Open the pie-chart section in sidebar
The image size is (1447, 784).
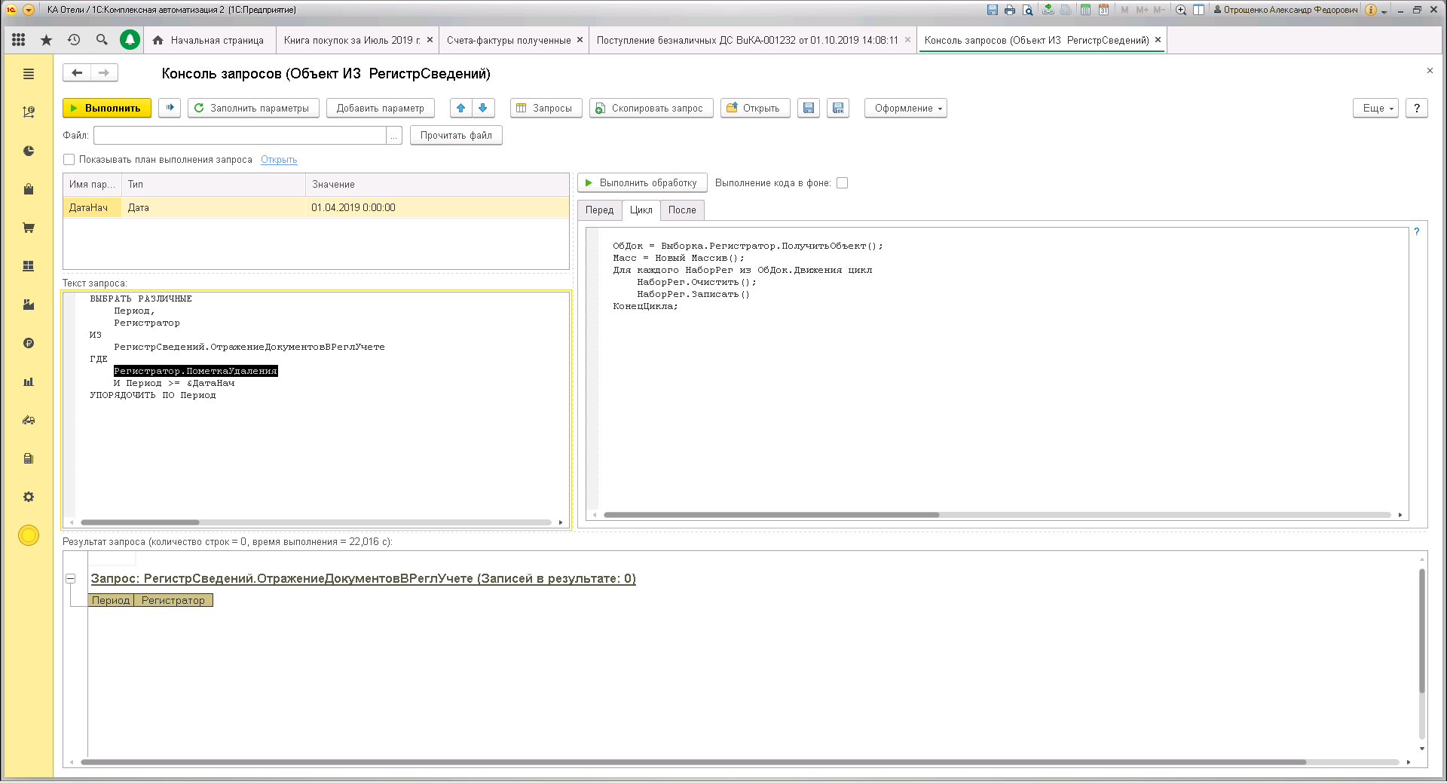click(29, 151)
